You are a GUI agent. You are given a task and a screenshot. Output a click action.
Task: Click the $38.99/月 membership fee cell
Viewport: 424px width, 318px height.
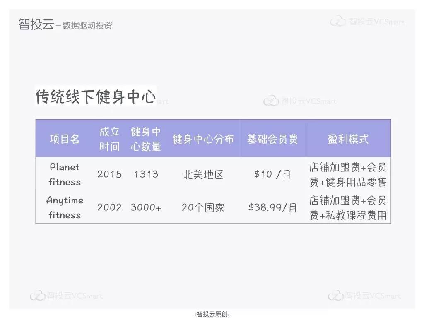[x=272, y=207]
